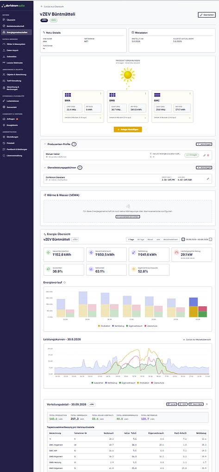Select the highlighted last-day bar in Energieverlauf

198,307
